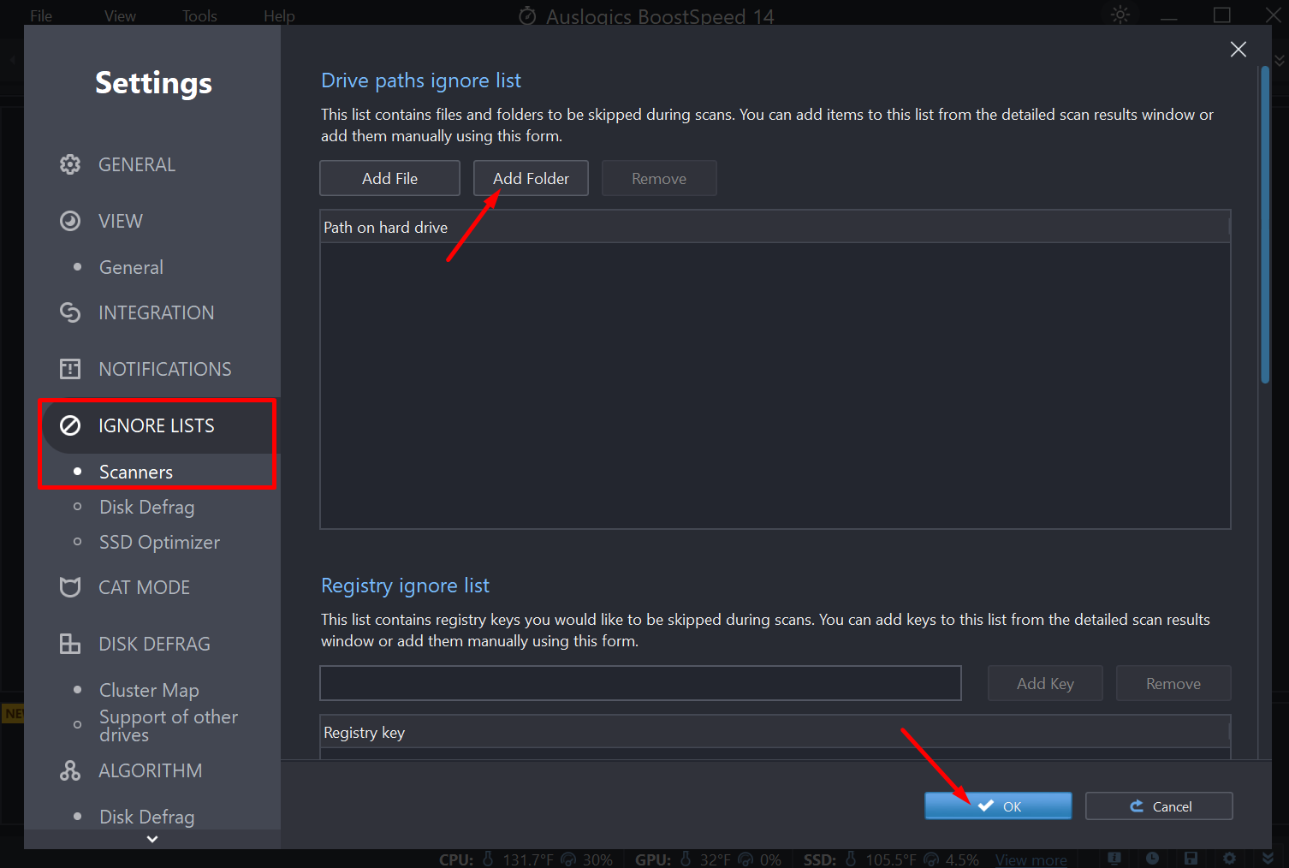Open SSD Optimizer ignore list page

[159, 543]
